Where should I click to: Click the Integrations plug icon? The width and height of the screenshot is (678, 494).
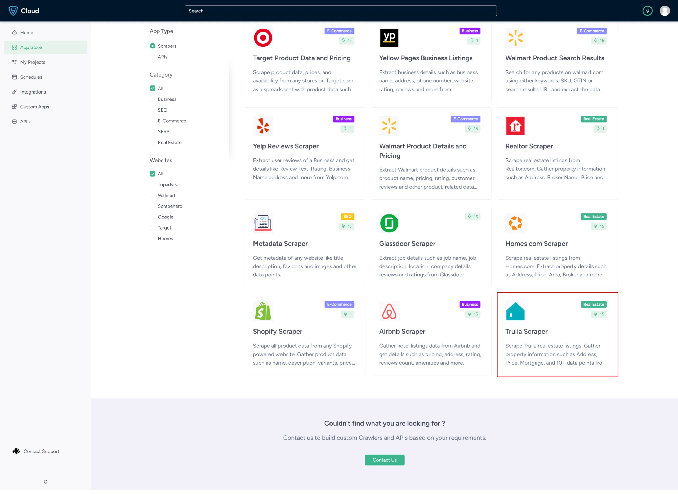(14, 92)
